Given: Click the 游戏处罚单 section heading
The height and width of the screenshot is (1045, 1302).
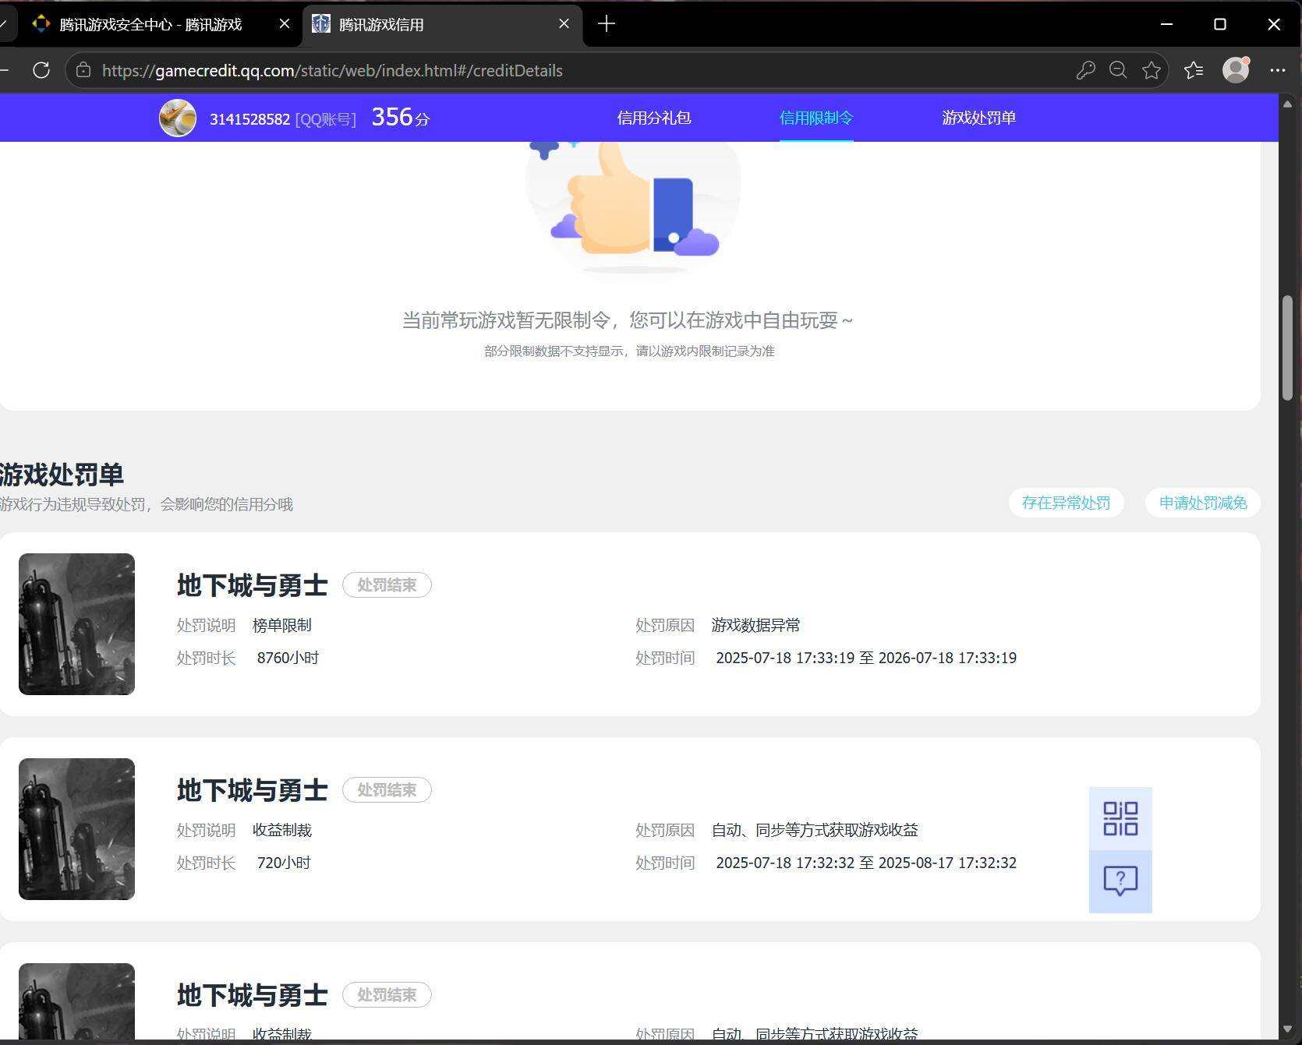Looking at the screenshot, I should (62, 475).
